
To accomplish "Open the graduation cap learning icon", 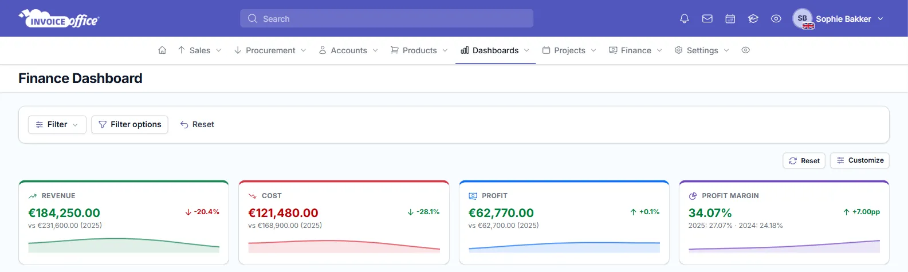I will point(753,19).
